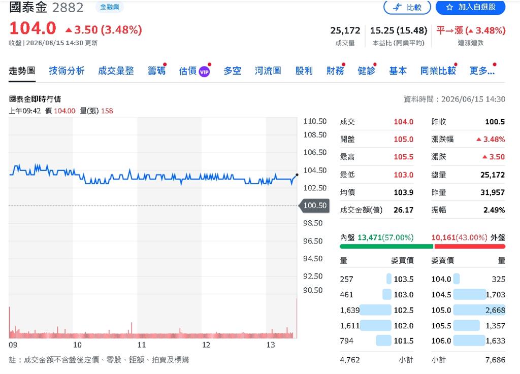This screenshot has width=520, height=374.
Task: Click the red 外盤 ratio bar
Action: pyautogui.click(x=470, y=246)
